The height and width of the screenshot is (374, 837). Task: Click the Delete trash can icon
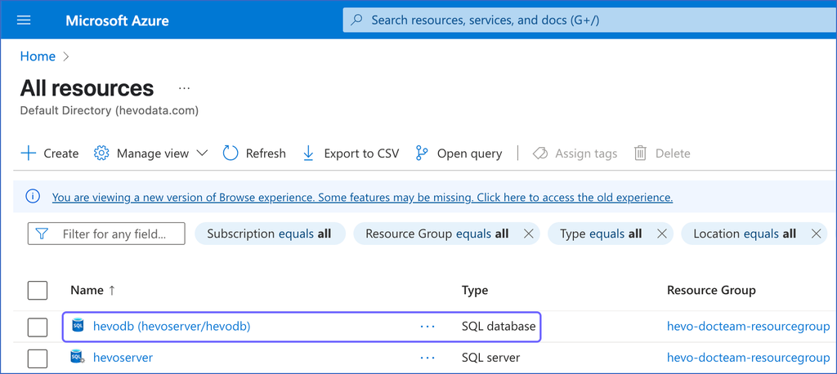[x=640, y=154]
